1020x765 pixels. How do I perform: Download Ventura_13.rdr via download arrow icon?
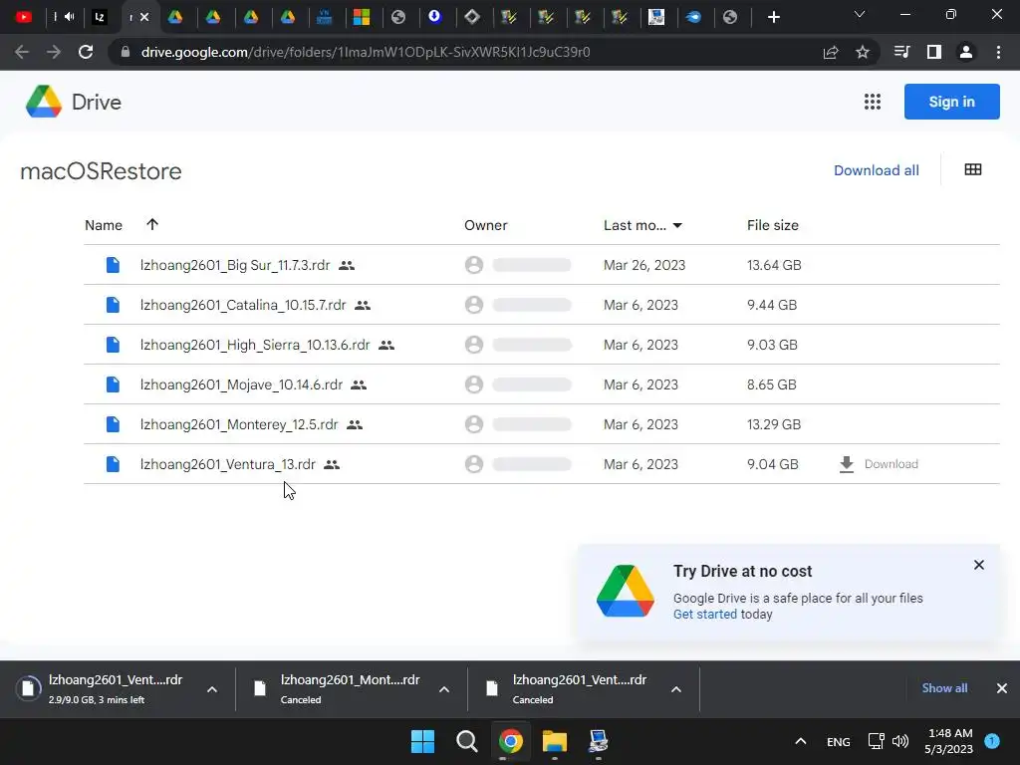click(x=847, y=464)
